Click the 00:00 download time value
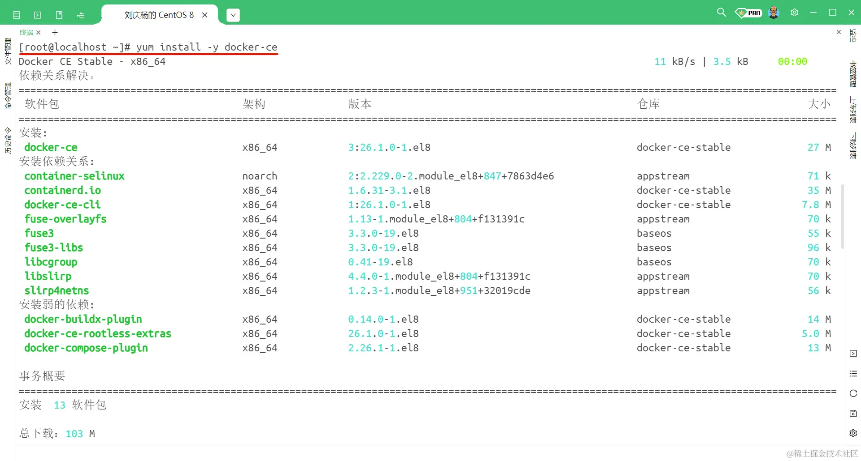The height and width of the screenshot is (461, 861). tap(792, 61)
